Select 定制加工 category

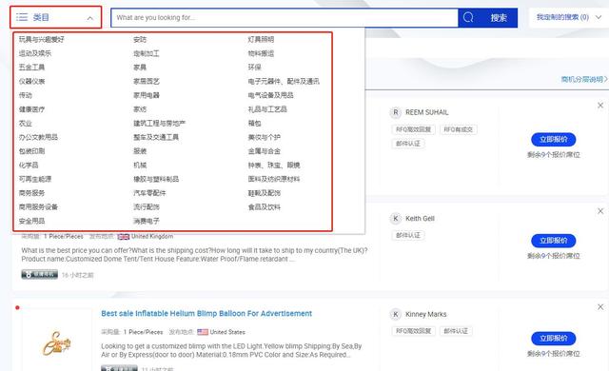click(147, 53)
